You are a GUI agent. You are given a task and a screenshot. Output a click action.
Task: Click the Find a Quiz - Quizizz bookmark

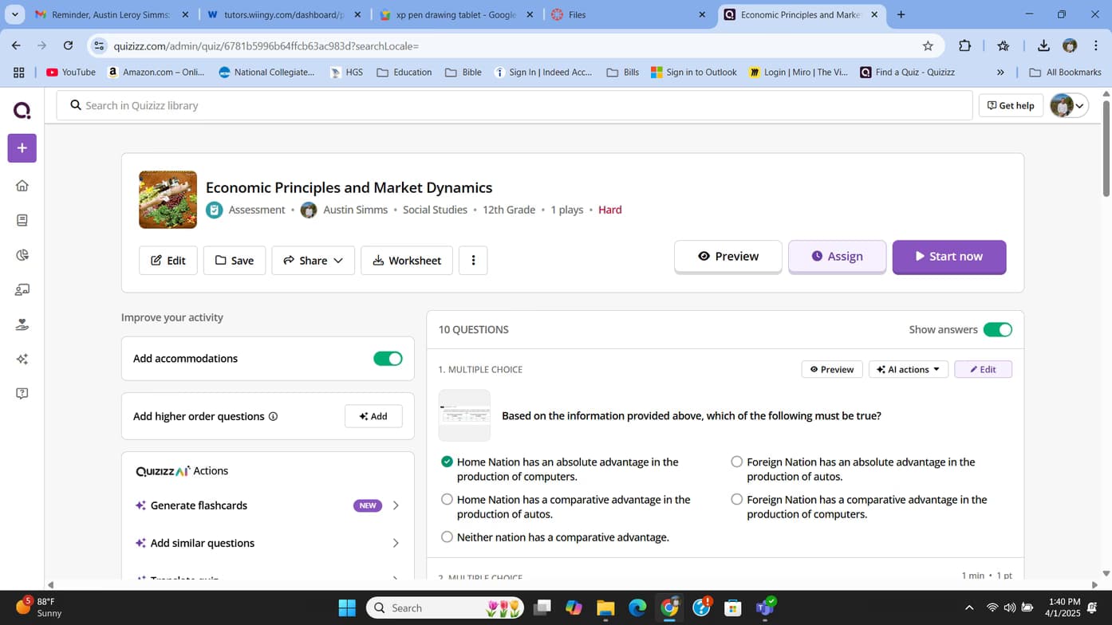point(907,72)
